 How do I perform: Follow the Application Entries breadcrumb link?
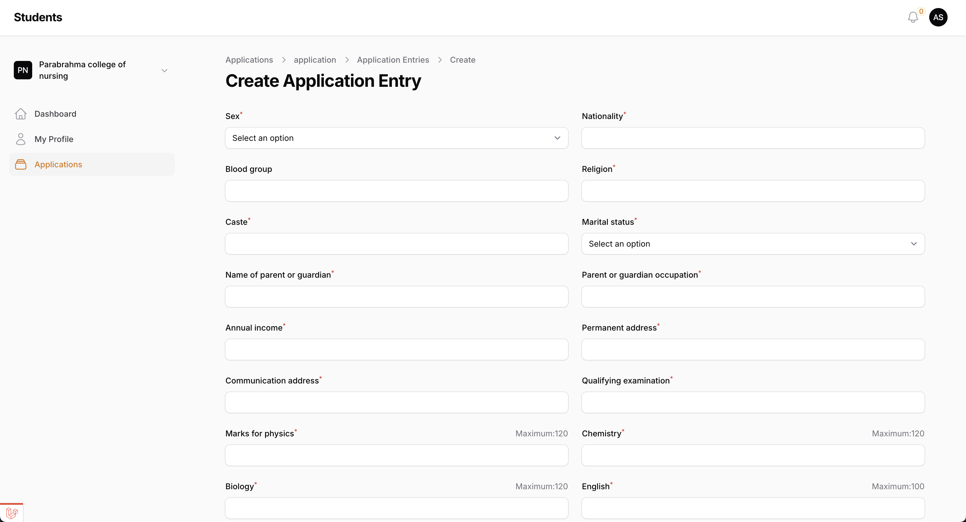[x=393, y=60]
